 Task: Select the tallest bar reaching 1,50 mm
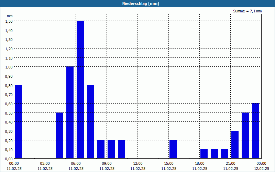click(80, 90)
